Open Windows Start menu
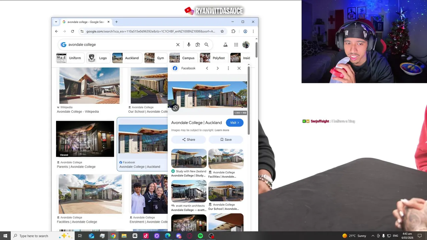The height and width of the screenshot is (240, 427). (x=5, y=236)
